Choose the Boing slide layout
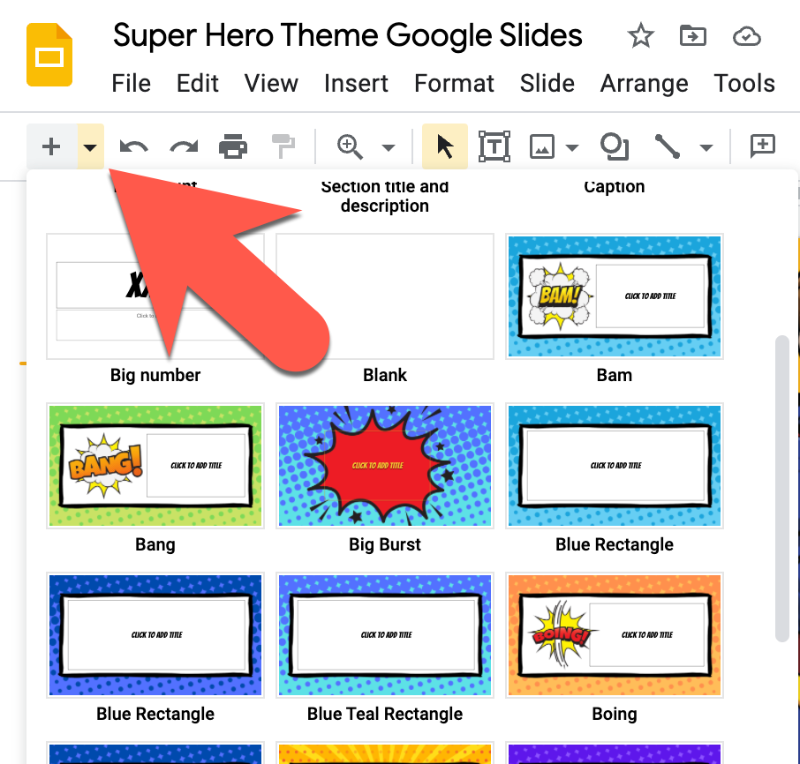This screenshot has height=764, width=800. point(615,634)
